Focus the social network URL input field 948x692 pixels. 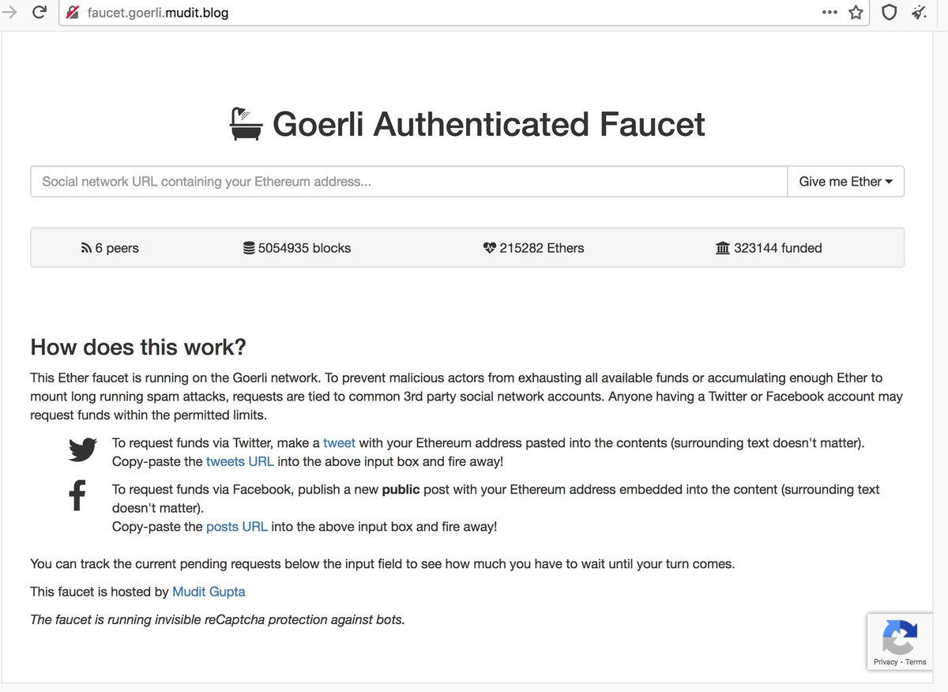[x=409, y=182]
